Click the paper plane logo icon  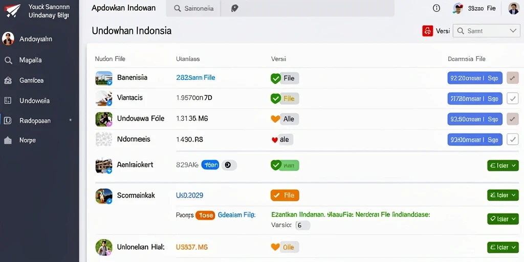pyautogui.click(x=12, y=10)
